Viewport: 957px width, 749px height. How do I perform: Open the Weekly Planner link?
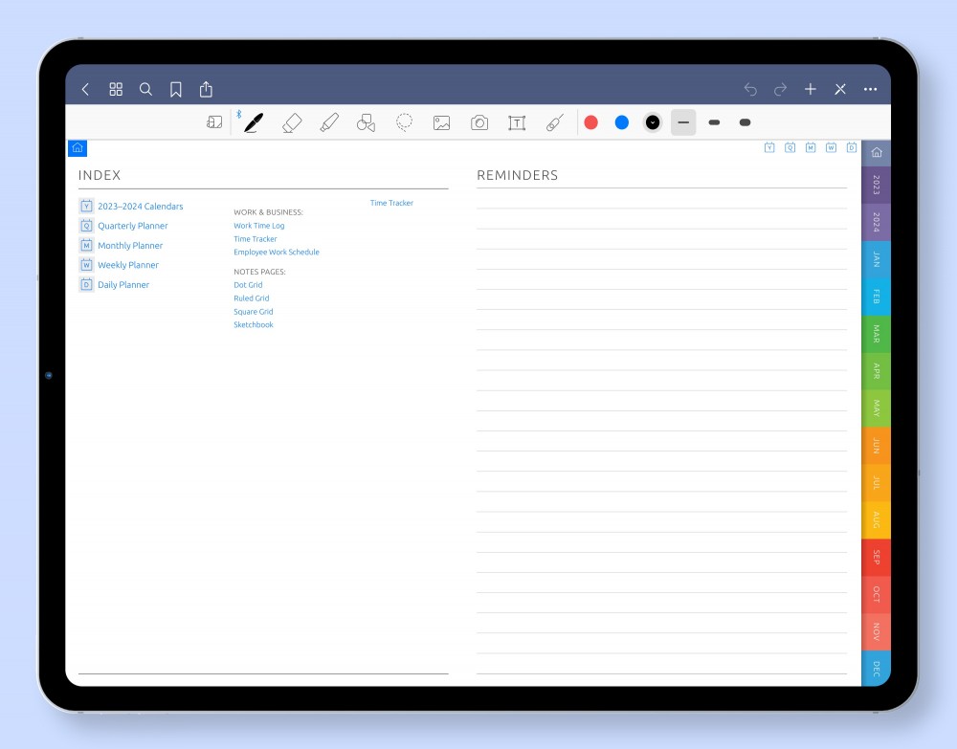pyautogui.click(x=128, y=265)
